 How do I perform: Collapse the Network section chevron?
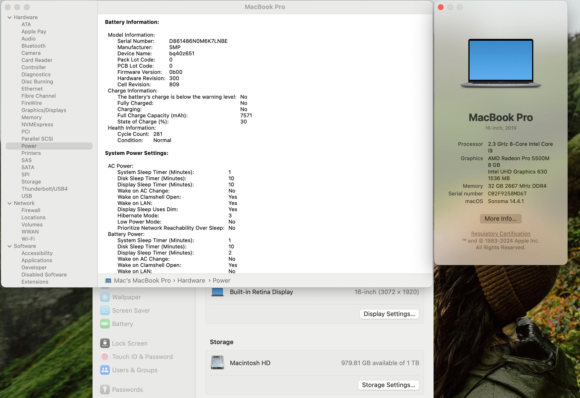pos(10,203)
